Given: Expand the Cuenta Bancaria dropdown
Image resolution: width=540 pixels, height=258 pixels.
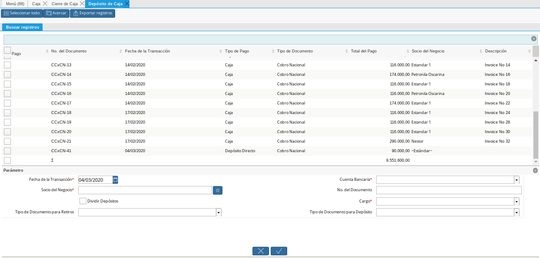Looking at the screenshot, I should point(517,180).
